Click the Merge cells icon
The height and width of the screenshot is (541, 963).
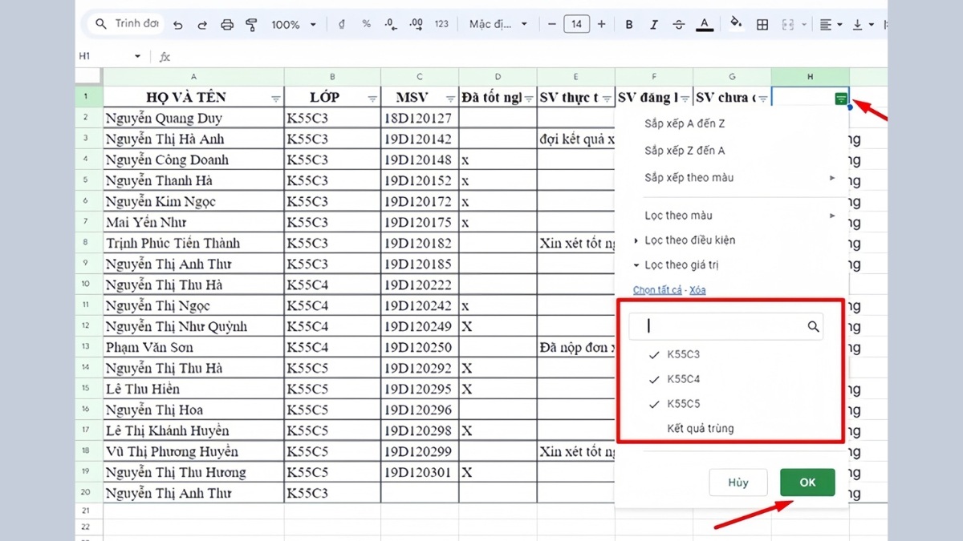tap(787, 25)
